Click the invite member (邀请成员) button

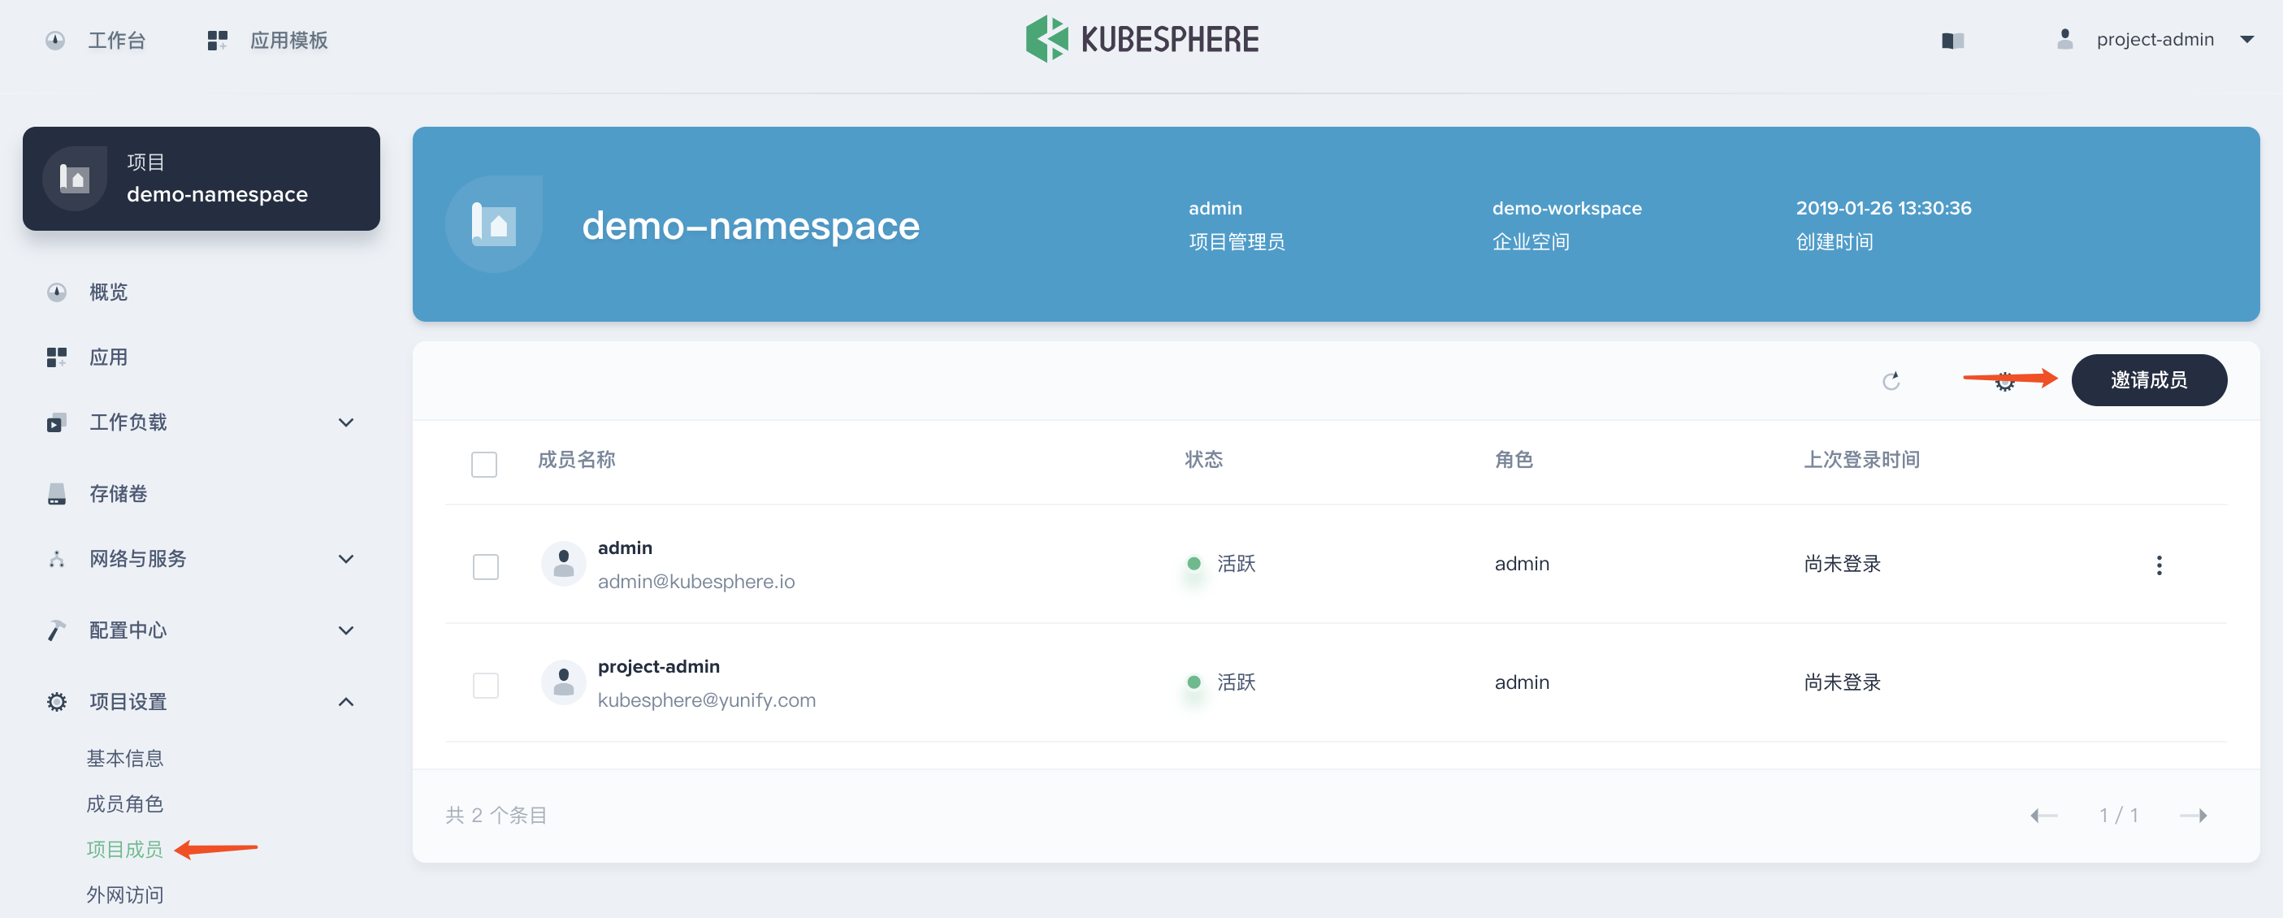(x=2148, y=380)
